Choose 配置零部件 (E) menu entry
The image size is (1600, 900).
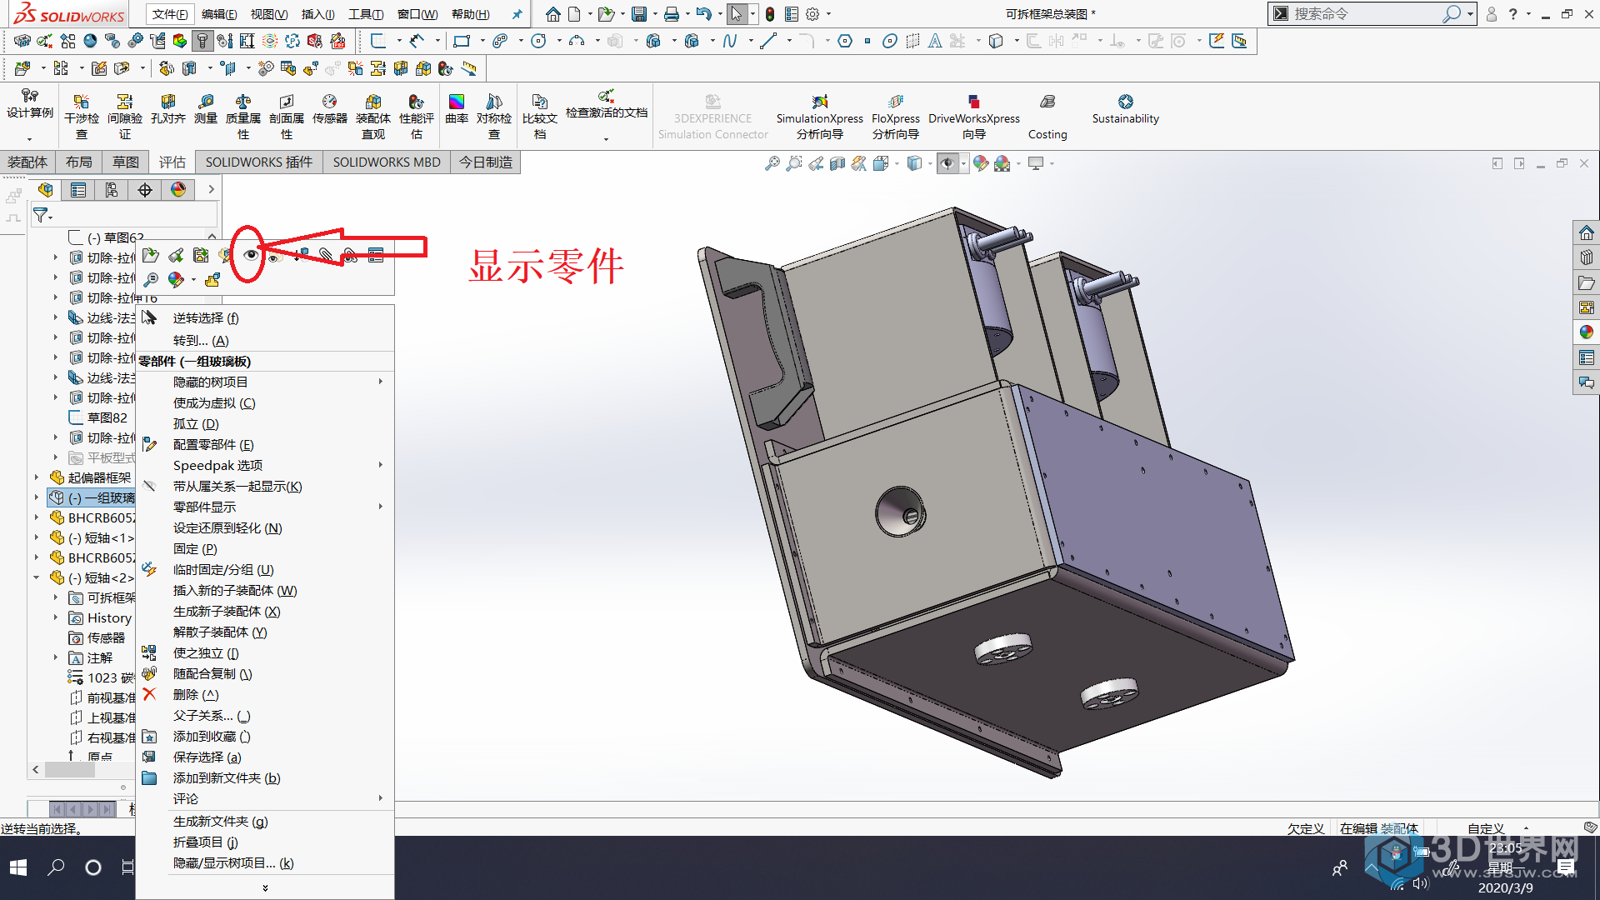pos(213,445)
